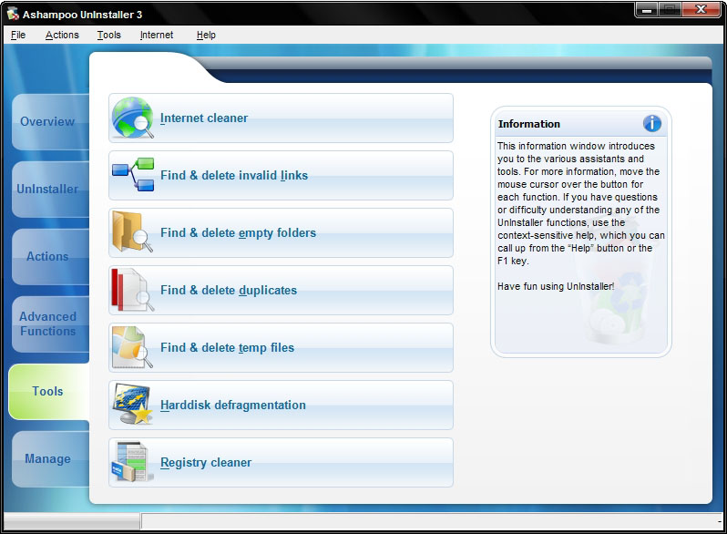
Task: Click the Internet cleaner globe icon
Action: point(133,118)
